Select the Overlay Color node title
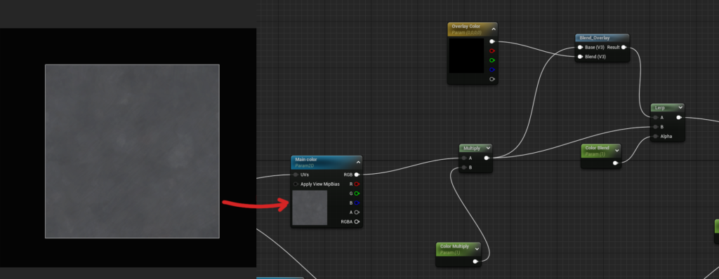This screenshot has height=279, width=719. click(x=466, y=27)
